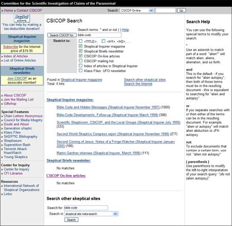Open Skeptiseum link
This screenshot has width=232, height=226.
[x=13, y=141]
